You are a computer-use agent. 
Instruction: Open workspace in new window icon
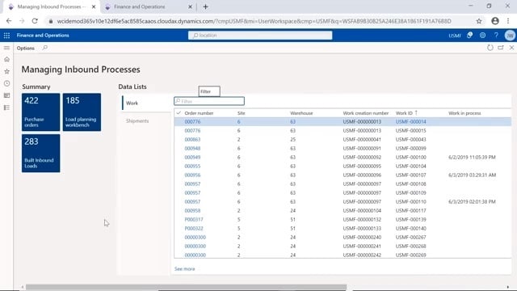tap(501, 48)
